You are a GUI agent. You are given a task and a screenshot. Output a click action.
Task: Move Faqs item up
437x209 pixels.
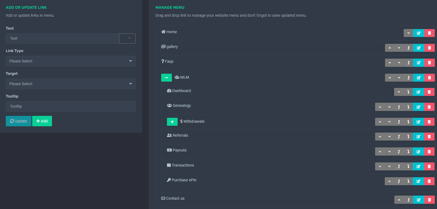coord(389,63)
